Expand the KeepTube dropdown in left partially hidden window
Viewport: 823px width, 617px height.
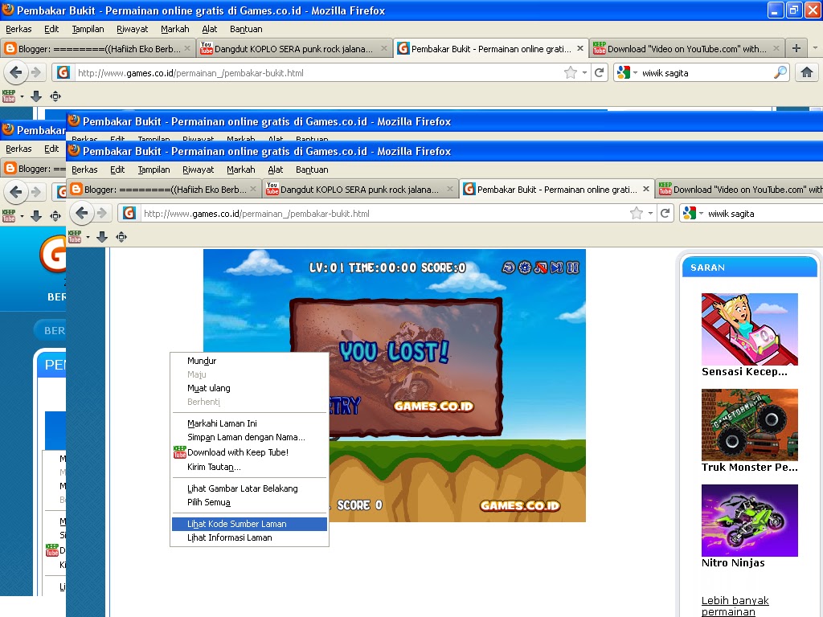pos(22,216)
